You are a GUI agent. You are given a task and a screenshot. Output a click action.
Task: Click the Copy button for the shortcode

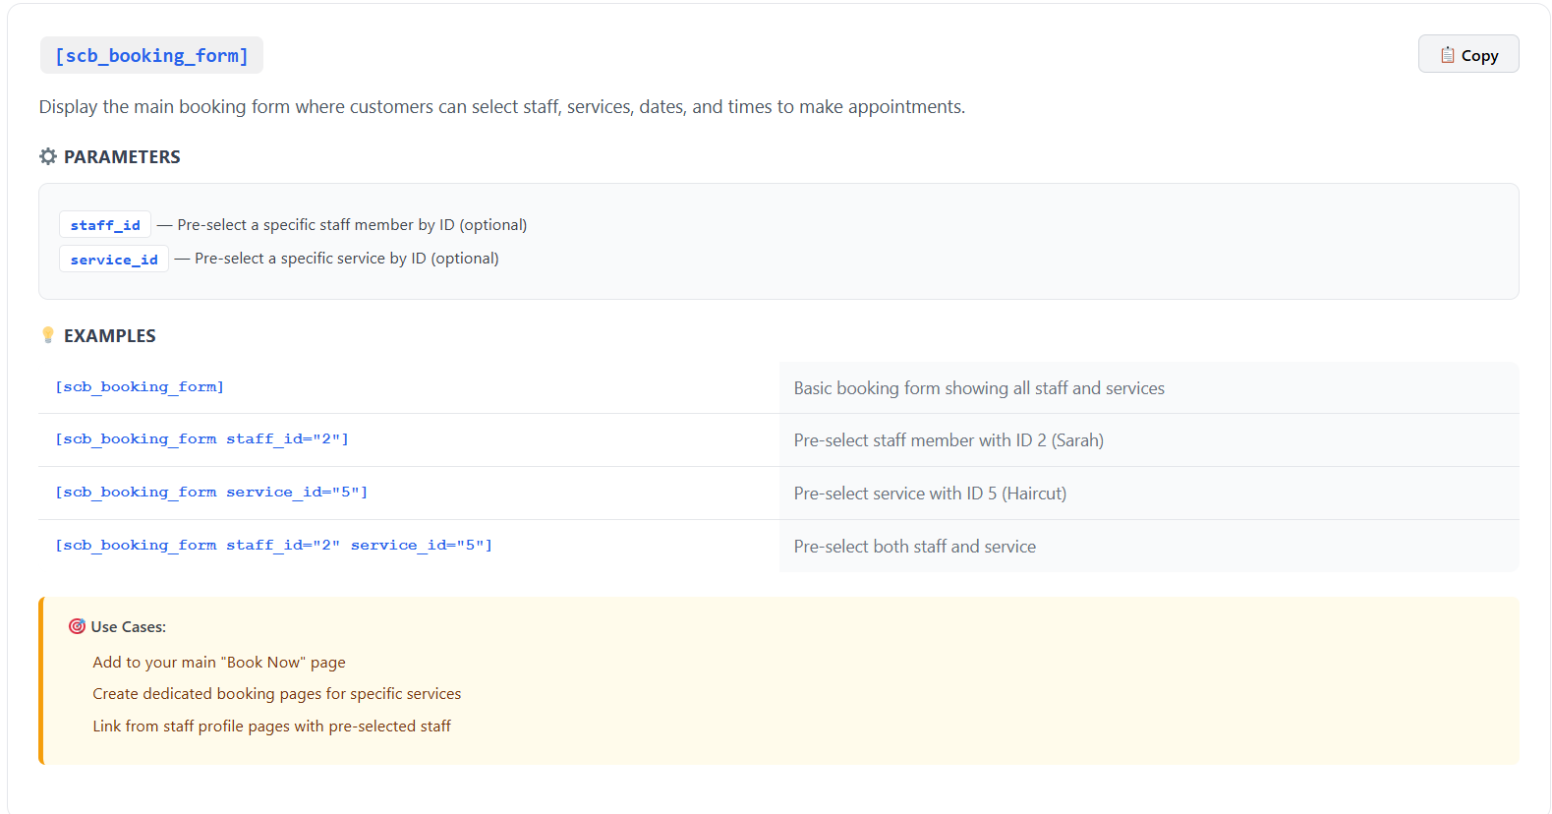coord(1467,54)
